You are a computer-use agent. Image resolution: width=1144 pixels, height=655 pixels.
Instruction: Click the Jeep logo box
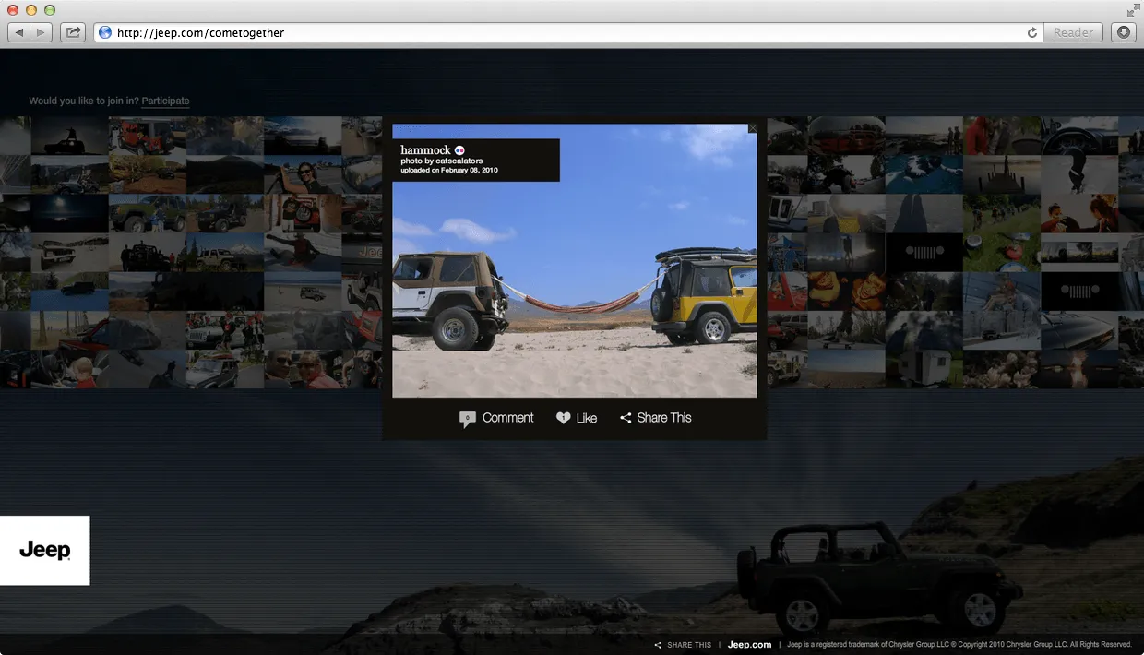(44, 550)
